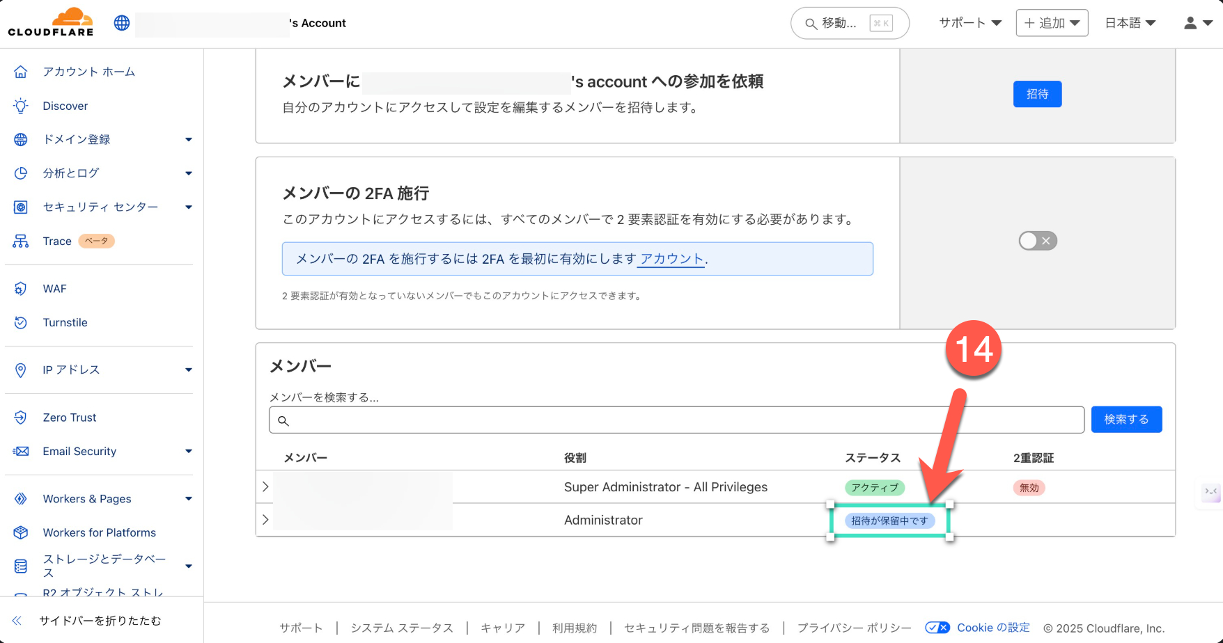Click the globe icon beside account name

pos(122,23)
